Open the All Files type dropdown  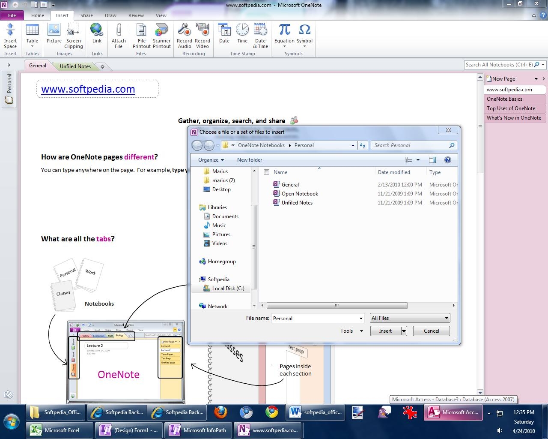(410, 318)
